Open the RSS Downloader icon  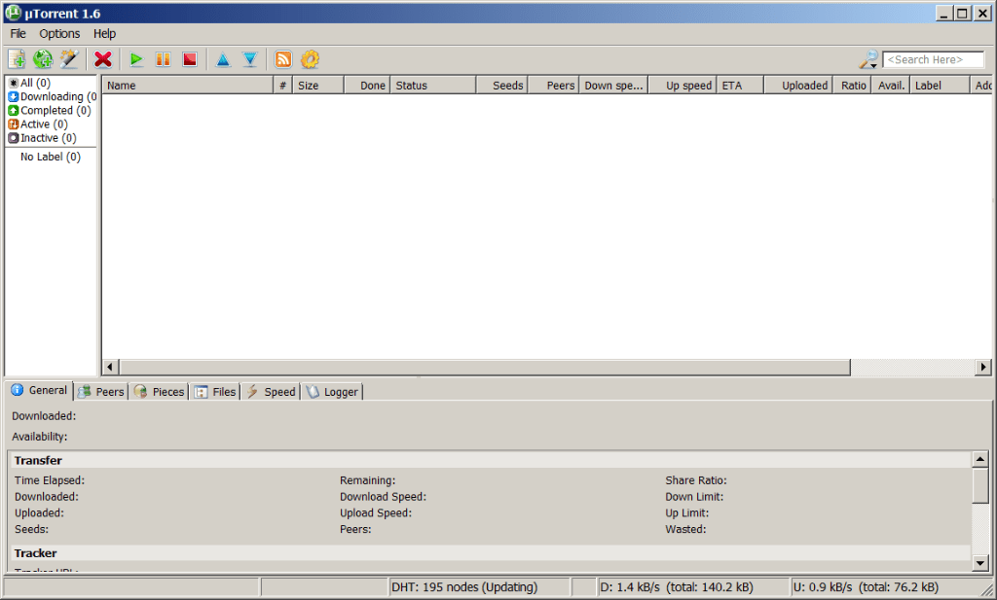(282, 59)
